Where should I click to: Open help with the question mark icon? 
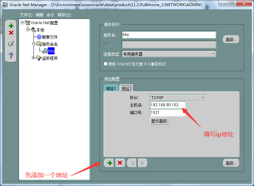coord(11,56)
